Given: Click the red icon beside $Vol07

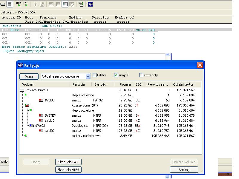Looking at the screenshot, I should pos(41,131).
